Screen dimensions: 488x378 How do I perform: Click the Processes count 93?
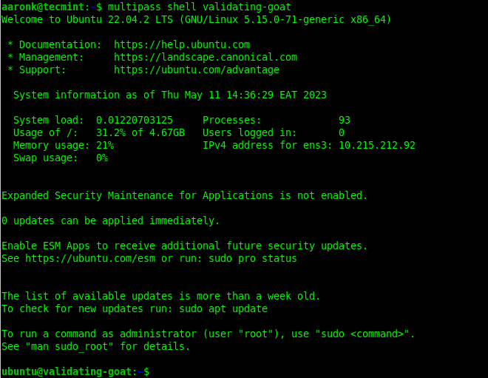pyautogui.click(x=345, y=120)
